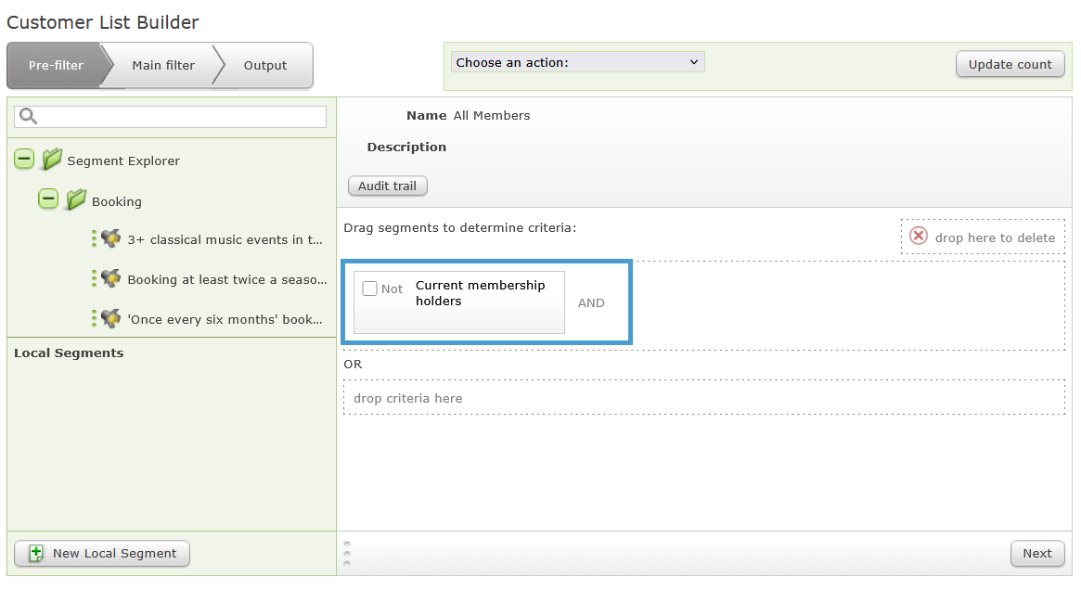
Task: Select the Pre-filter step tab
Action: click(56, 66)
